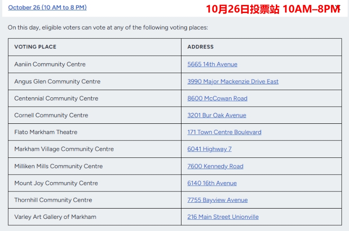Select the Thornhill Community Centre cell
Image resolution: width=349 pixels, height=231 pixels.
point(95,200)
